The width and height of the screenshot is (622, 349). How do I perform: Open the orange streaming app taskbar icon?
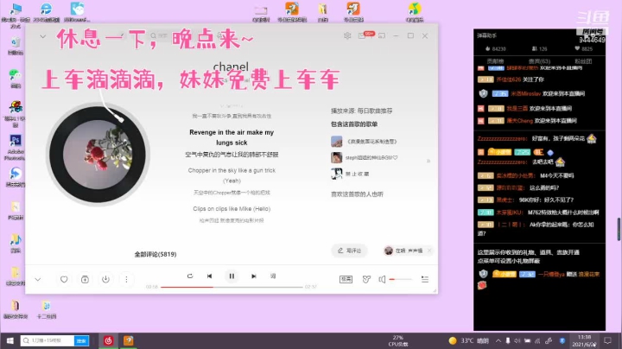(129, 340)
